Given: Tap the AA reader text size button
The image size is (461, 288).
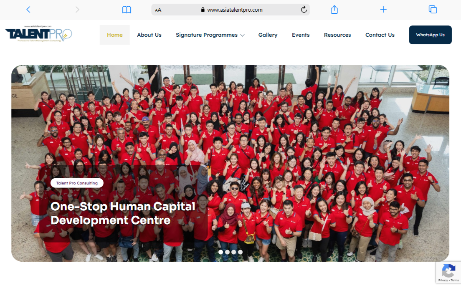Looking at the screenshot, I should (x=158, y=10).
